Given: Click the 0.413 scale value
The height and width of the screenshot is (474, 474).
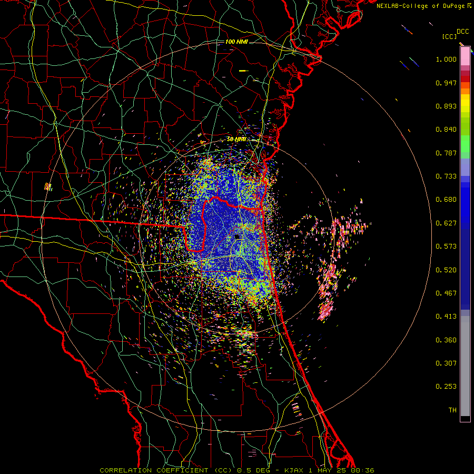Looking at the screenshot, I should pos(446,317).
